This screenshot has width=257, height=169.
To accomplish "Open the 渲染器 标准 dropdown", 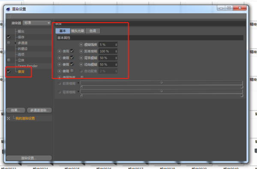I will pyautogui.click(x=37, y=23).
